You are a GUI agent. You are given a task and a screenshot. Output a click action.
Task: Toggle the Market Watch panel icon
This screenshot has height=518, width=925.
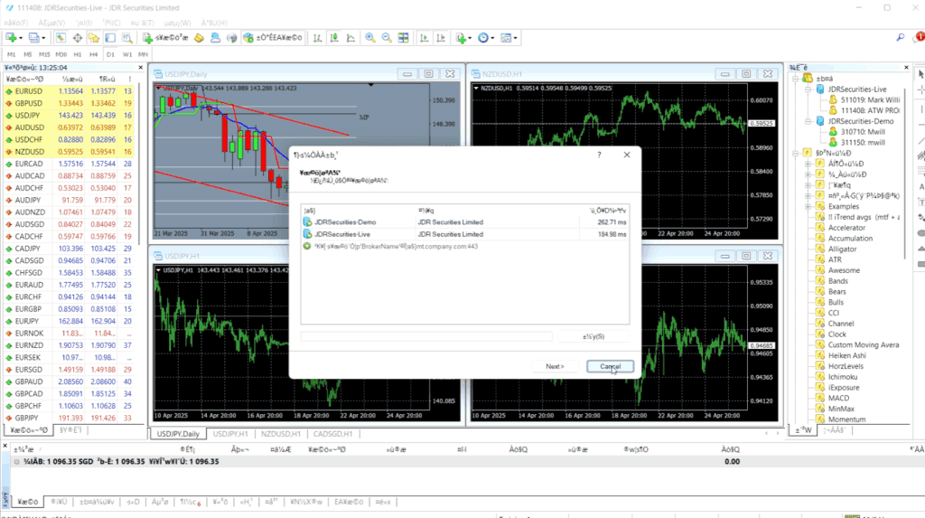[x=61, y=38]
